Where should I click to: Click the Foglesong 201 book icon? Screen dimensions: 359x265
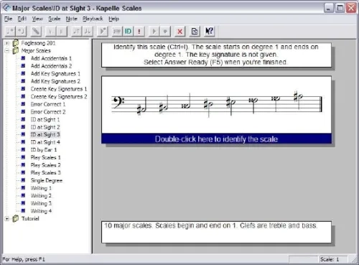16,43
